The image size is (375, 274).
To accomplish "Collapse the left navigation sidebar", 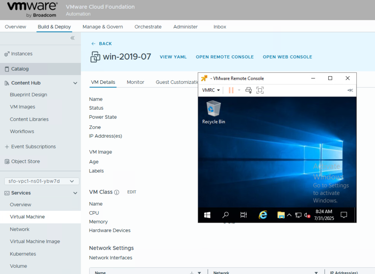I will [x=73, y=38].
